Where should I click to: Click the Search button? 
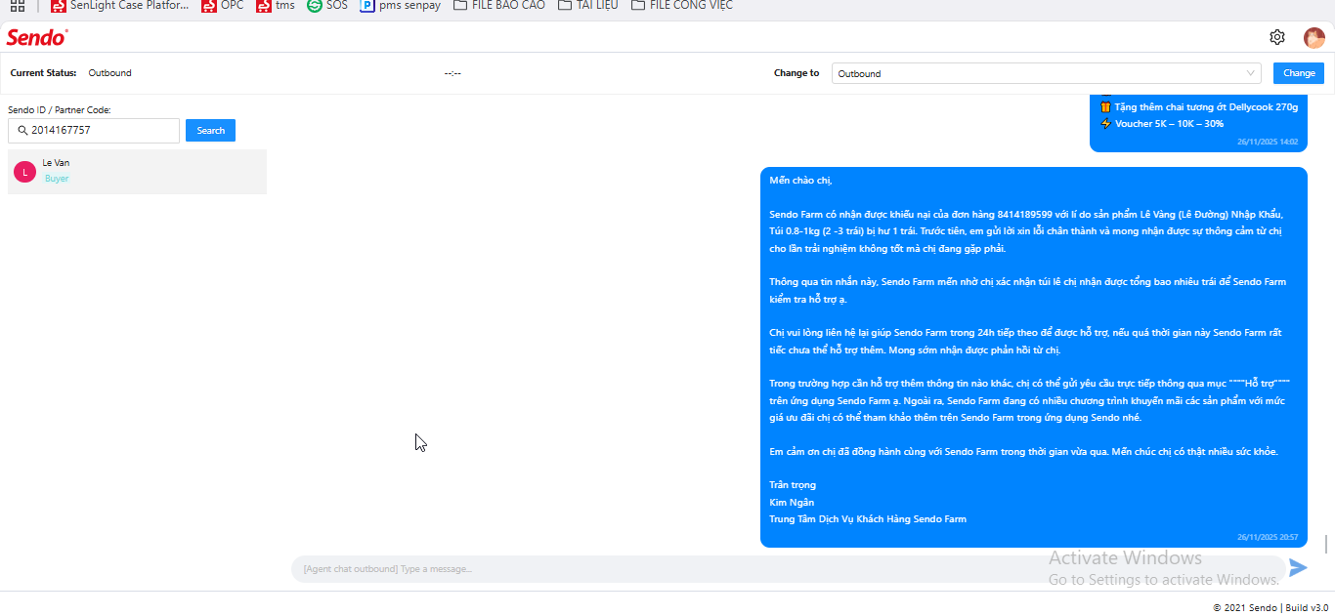(210, 130)
